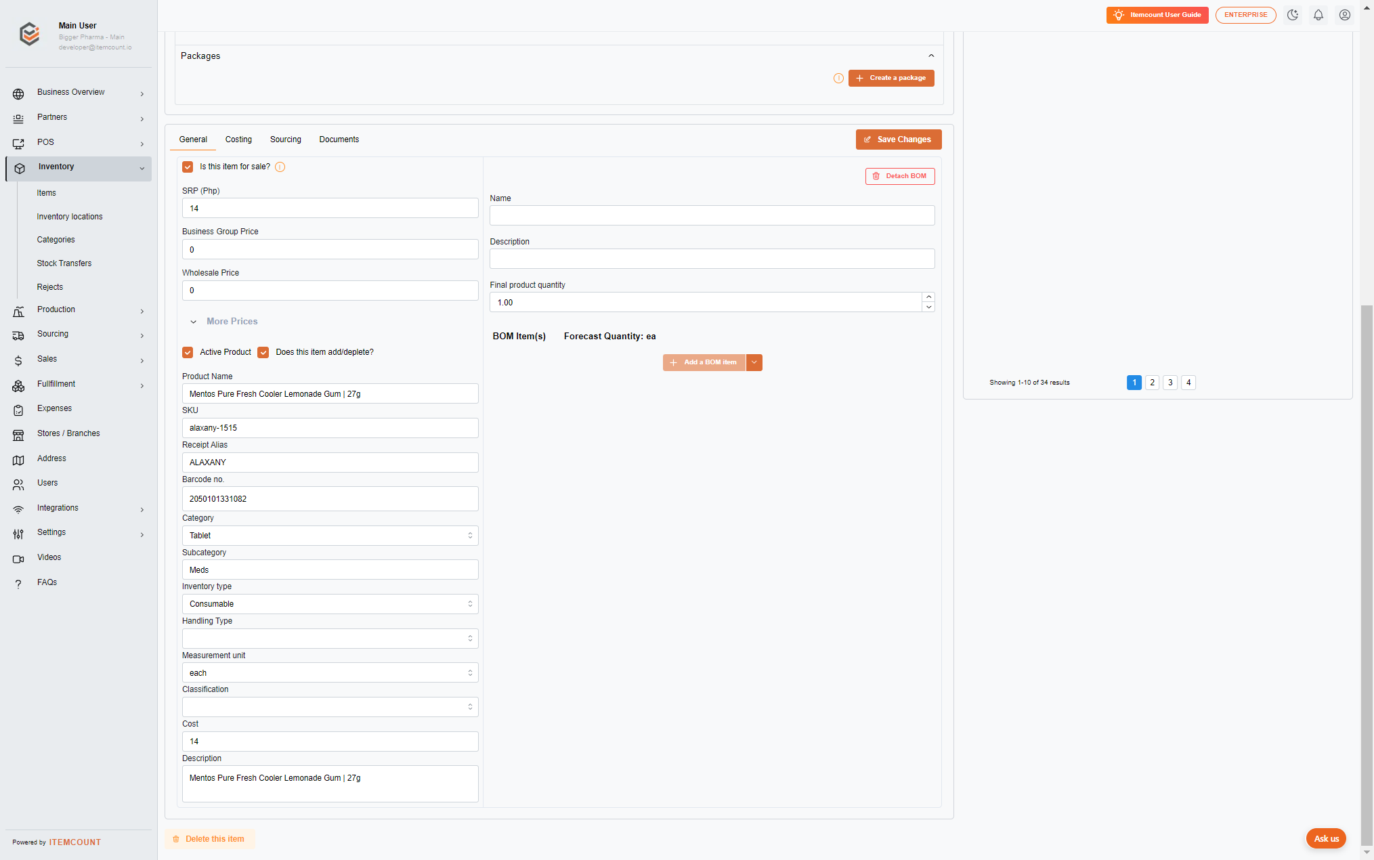Click the Stores / Branches shop icon
Viewport: 1374px width, 860px height.
coord(18,435)
